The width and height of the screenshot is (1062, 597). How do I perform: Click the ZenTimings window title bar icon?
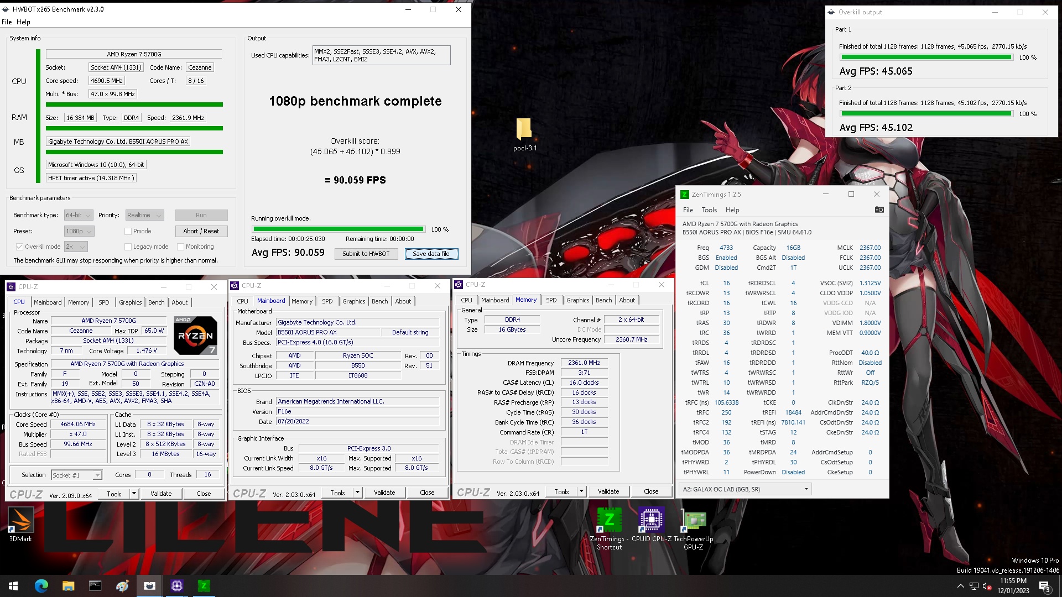pos(685,195)
